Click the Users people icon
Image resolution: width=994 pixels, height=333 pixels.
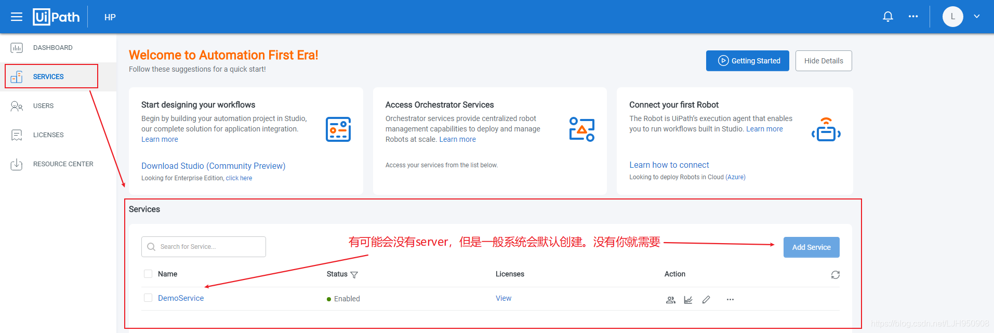(x=17, y=106)
